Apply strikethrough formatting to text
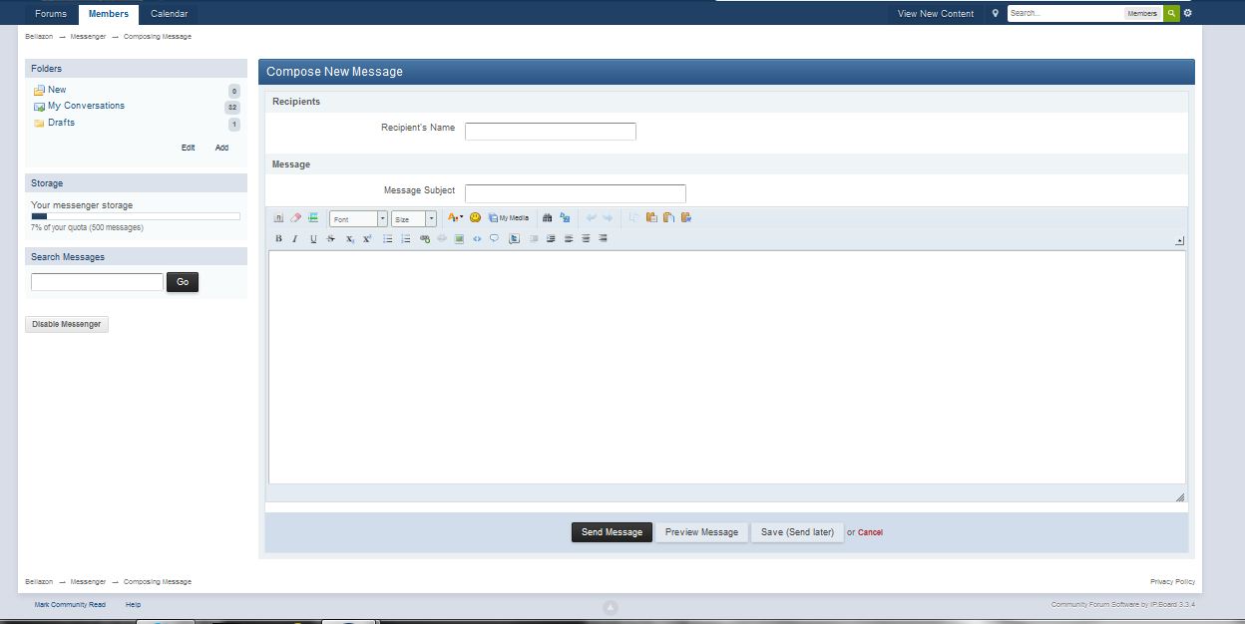This screenshot has height=624, width=1245. click(331, 239)
